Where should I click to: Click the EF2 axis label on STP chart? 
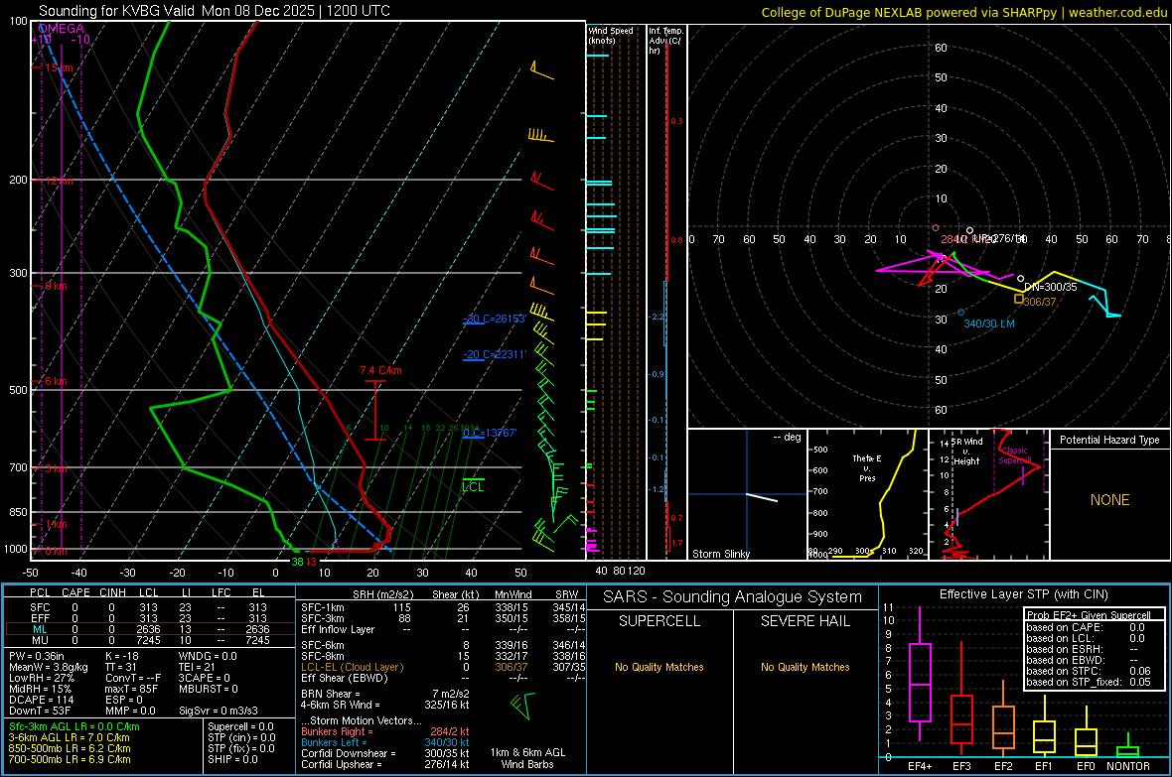point(1003,766)
